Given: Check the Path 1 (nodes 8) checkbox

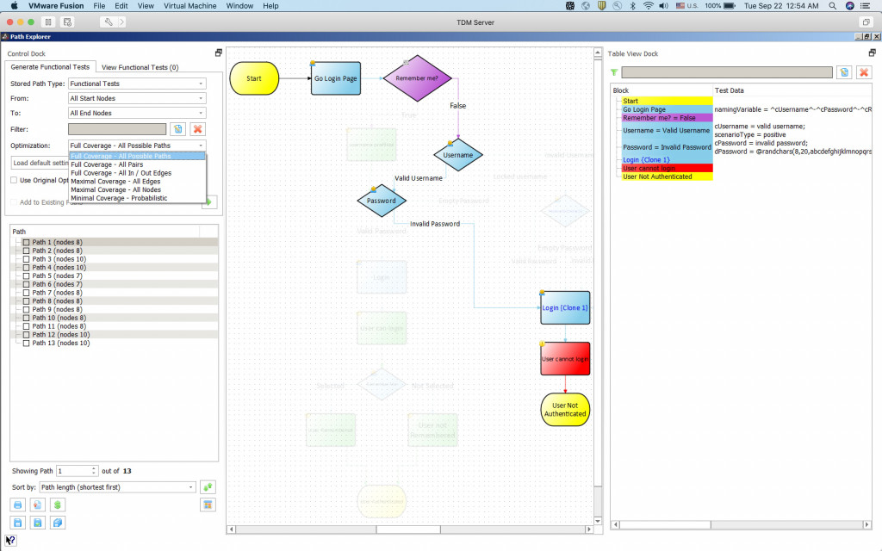Looking at the screenshot, I should (x=26, y=242).
